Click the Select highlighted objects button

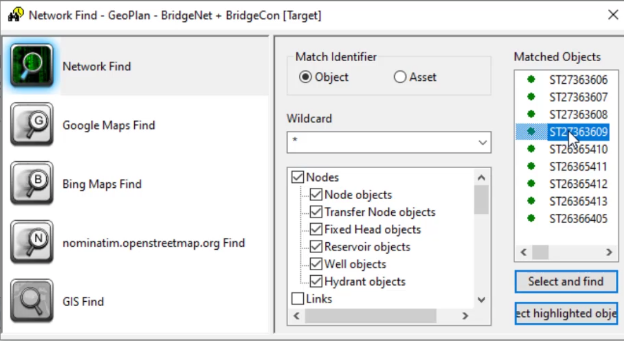coord(566,314)
